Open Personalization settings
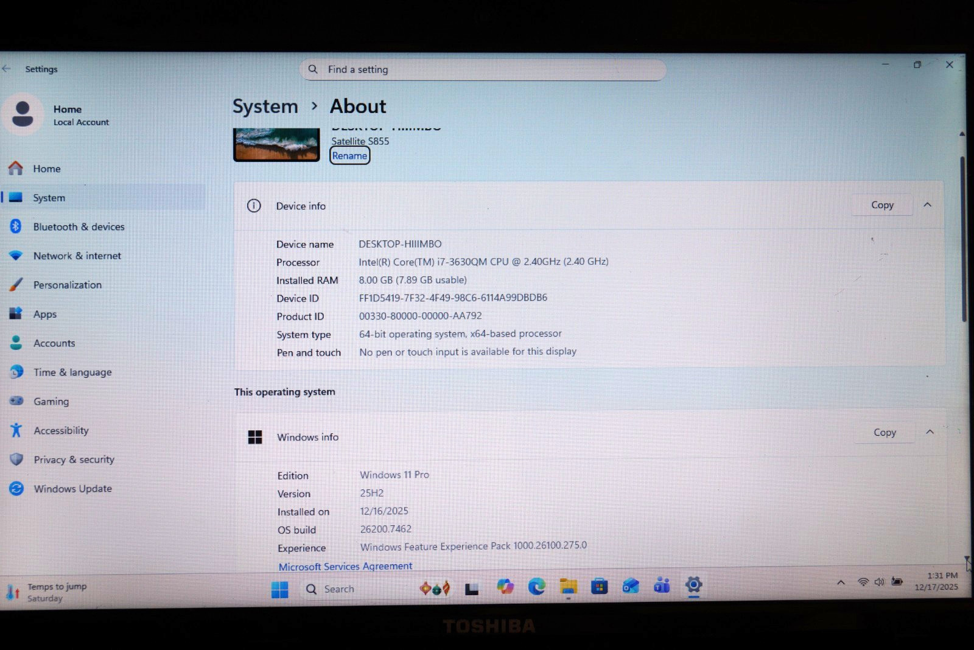The height and width of the screenshot is (650, 974). [67, 285]
